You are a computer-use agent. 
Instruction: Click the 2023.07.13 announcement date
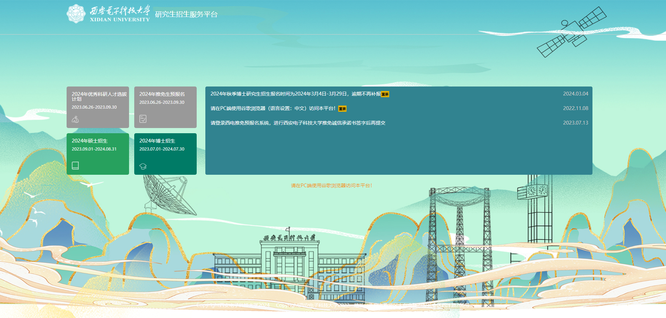(575, 123)
